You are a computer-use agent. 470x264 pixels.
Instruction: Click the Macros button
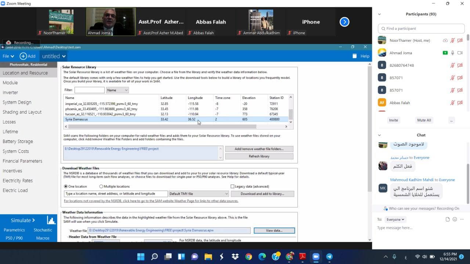pos(43,238)
